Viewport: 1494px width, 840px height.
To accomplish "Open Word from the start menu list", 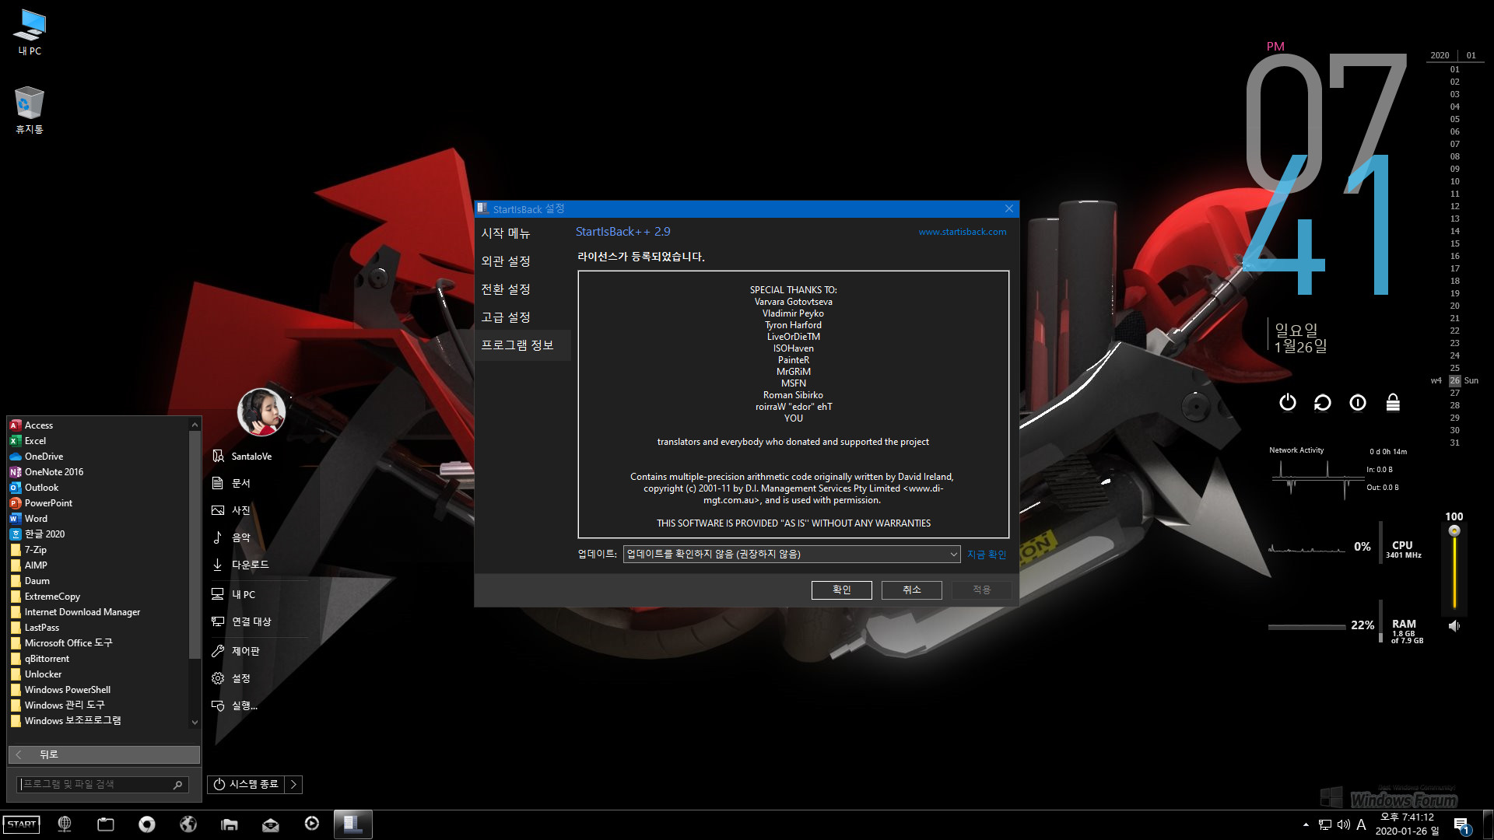I will [x=98, y=519].
